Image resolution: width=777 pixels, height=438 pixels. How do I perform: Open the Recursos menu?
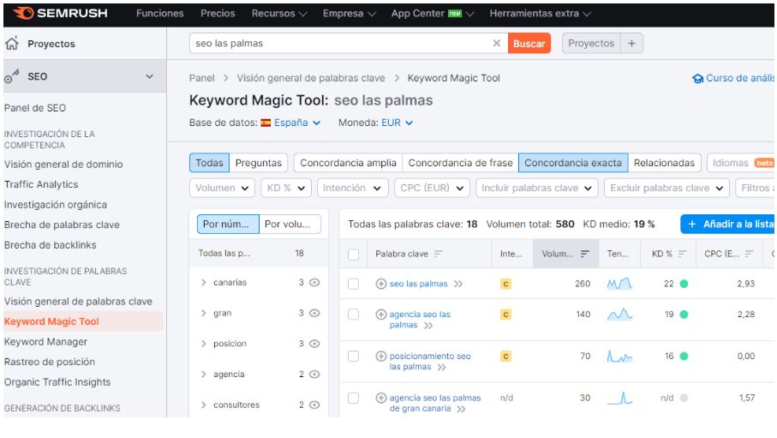279,14
